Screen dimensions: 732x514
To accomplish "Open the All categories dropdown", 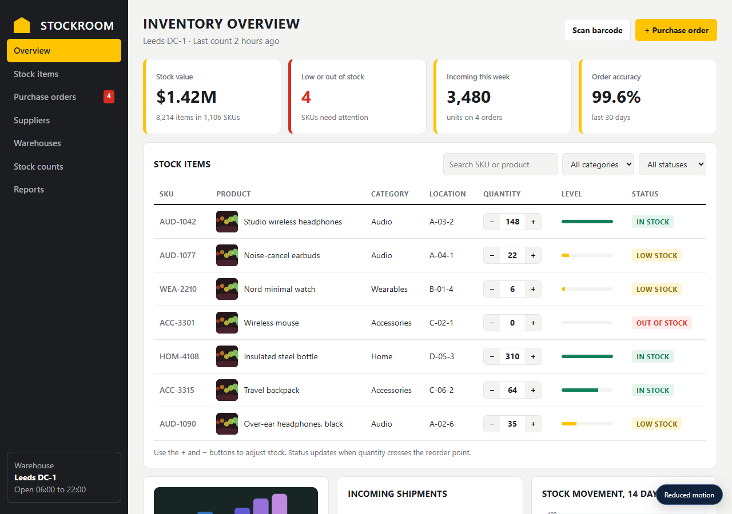I will (x=598, y=164).
